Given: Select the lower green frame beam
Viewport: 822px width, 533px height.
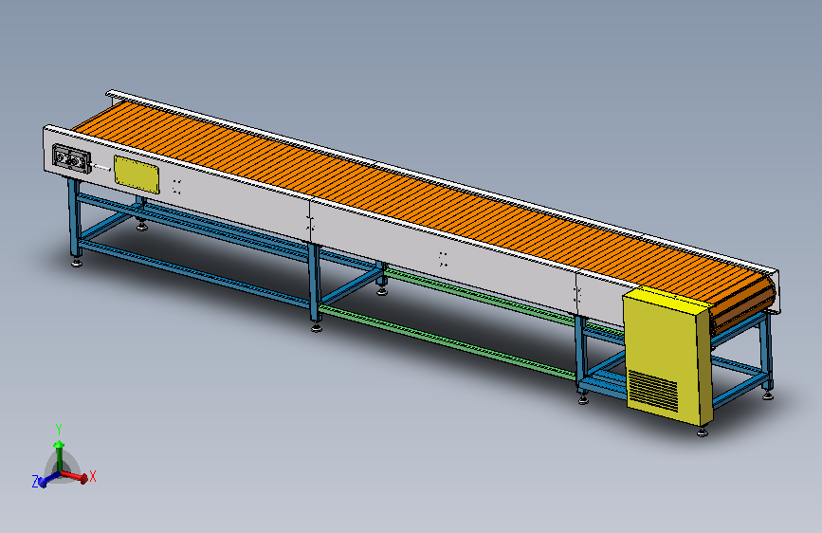Looking at the screenshot, I should pos(448,341).
